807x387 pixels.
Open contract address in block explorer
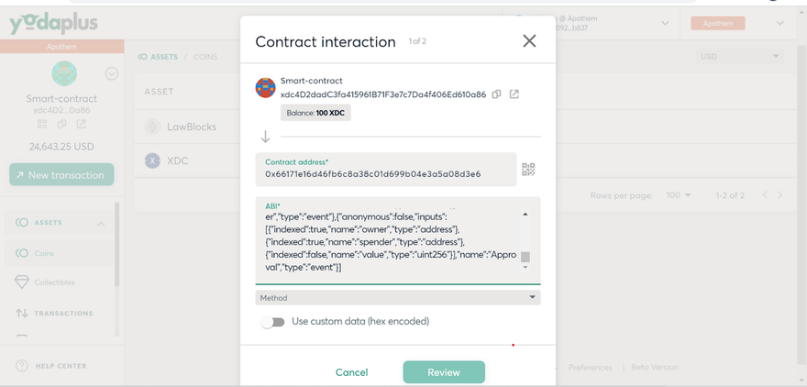click(514, 94)
